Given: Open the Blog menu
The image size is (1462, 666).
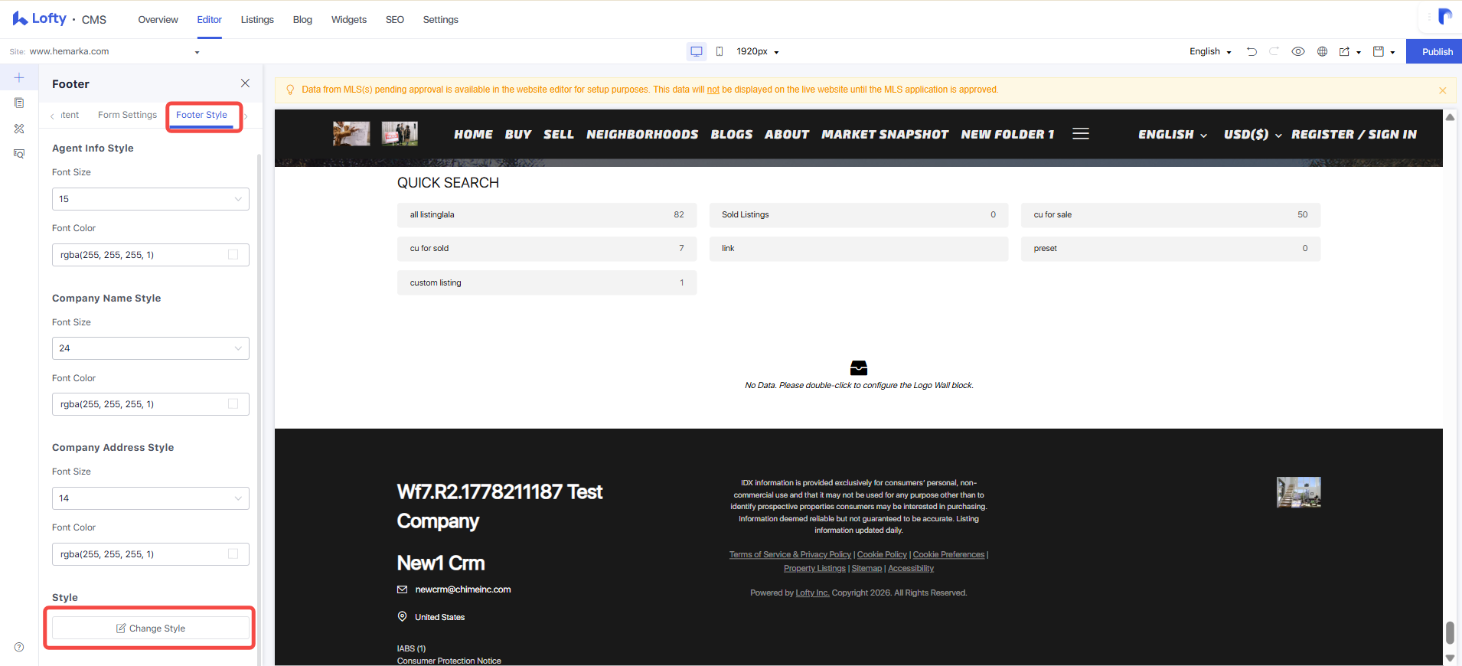Looking at the screenshot, I should (x=302, y=19).
